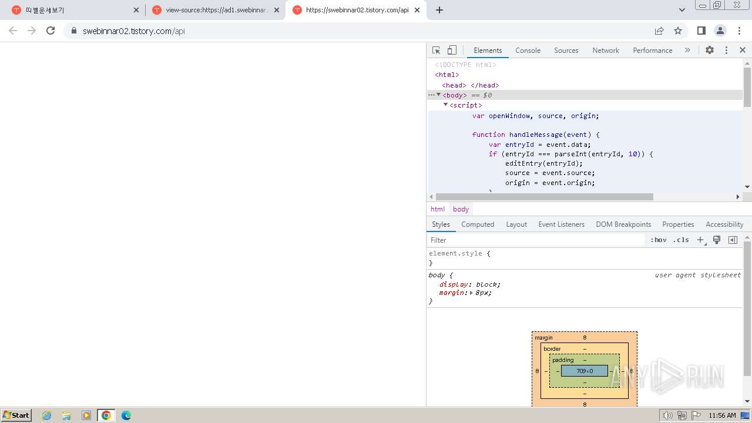Toggle the device toolbar emulation icon
Image resolution: width=752 pixels, height=423 pixels.
pyautogui.click(x=452, y=51)
